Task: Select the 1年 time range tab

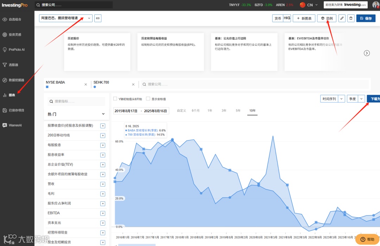Action: click(210, 111)
